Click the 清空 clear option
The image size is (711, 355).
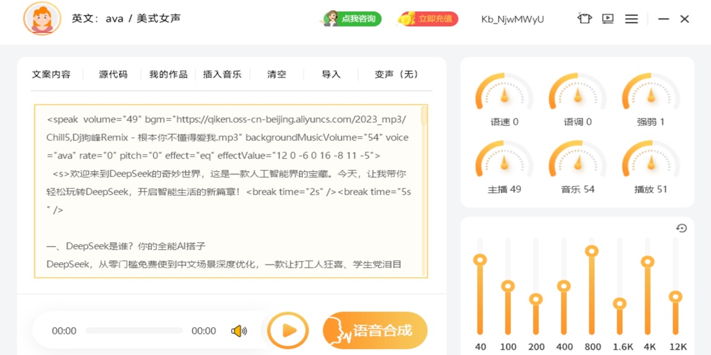(277, 75)
